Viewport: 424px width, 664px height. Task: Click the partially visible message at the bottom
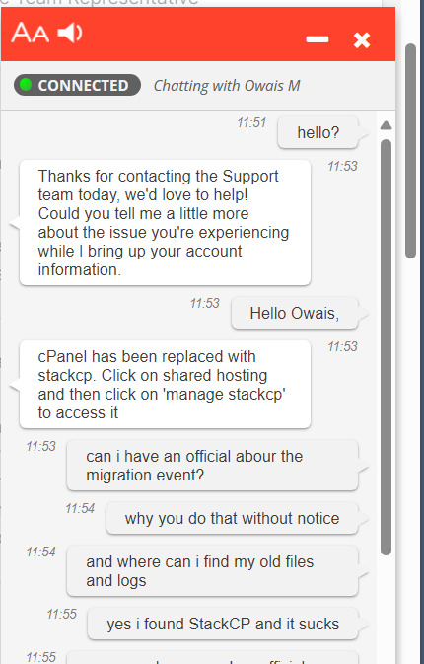(x=212, y=658)
